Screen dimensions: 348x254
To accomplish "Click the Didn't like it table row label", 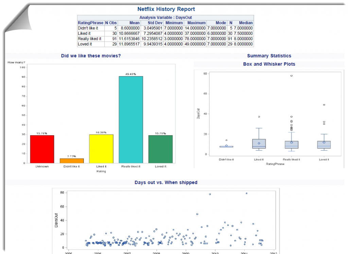I will tap(88, 28).
